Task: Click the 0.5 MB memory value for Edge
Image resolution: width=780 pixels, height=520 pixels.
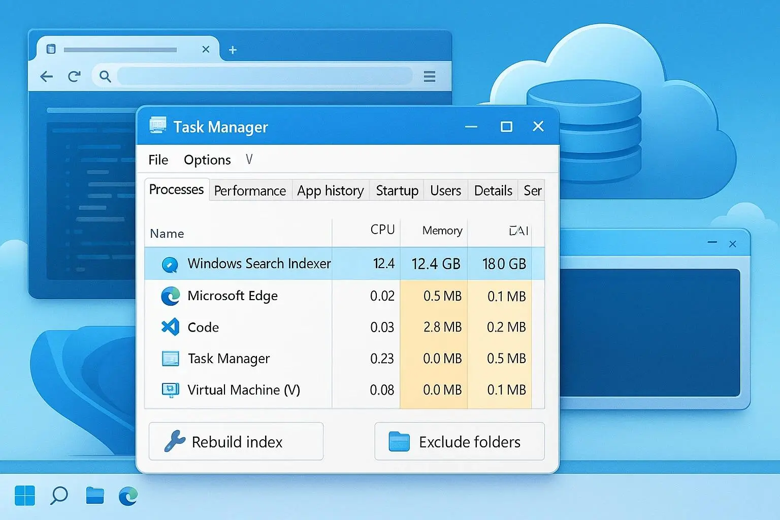Action: tap(442, 296)
